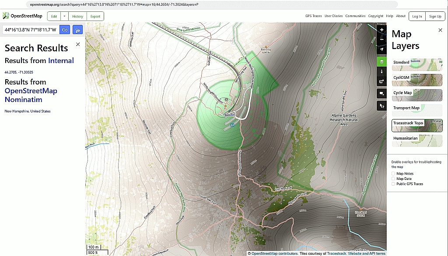
Task: Enable the Map Notes overlay checkbox
Action: click(x=393, y=173)
